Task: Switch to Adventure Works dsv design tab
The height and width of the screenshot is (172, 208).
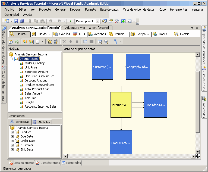Action: tap(87, 28)
